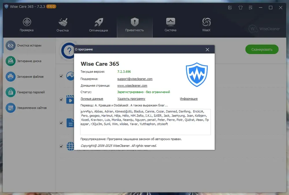Click the WiseCleaner logo at top right
The height and width of the screenshot is (195, 289).
point(264,29)
